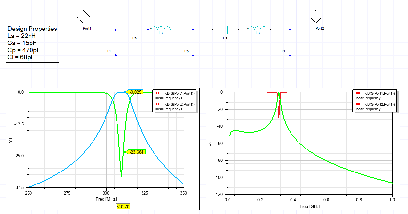Click dB(S(Port1,Port1)) legend entry in GHz plot
Viewport: 408px width, 214px height.
(x=375, y=95)
